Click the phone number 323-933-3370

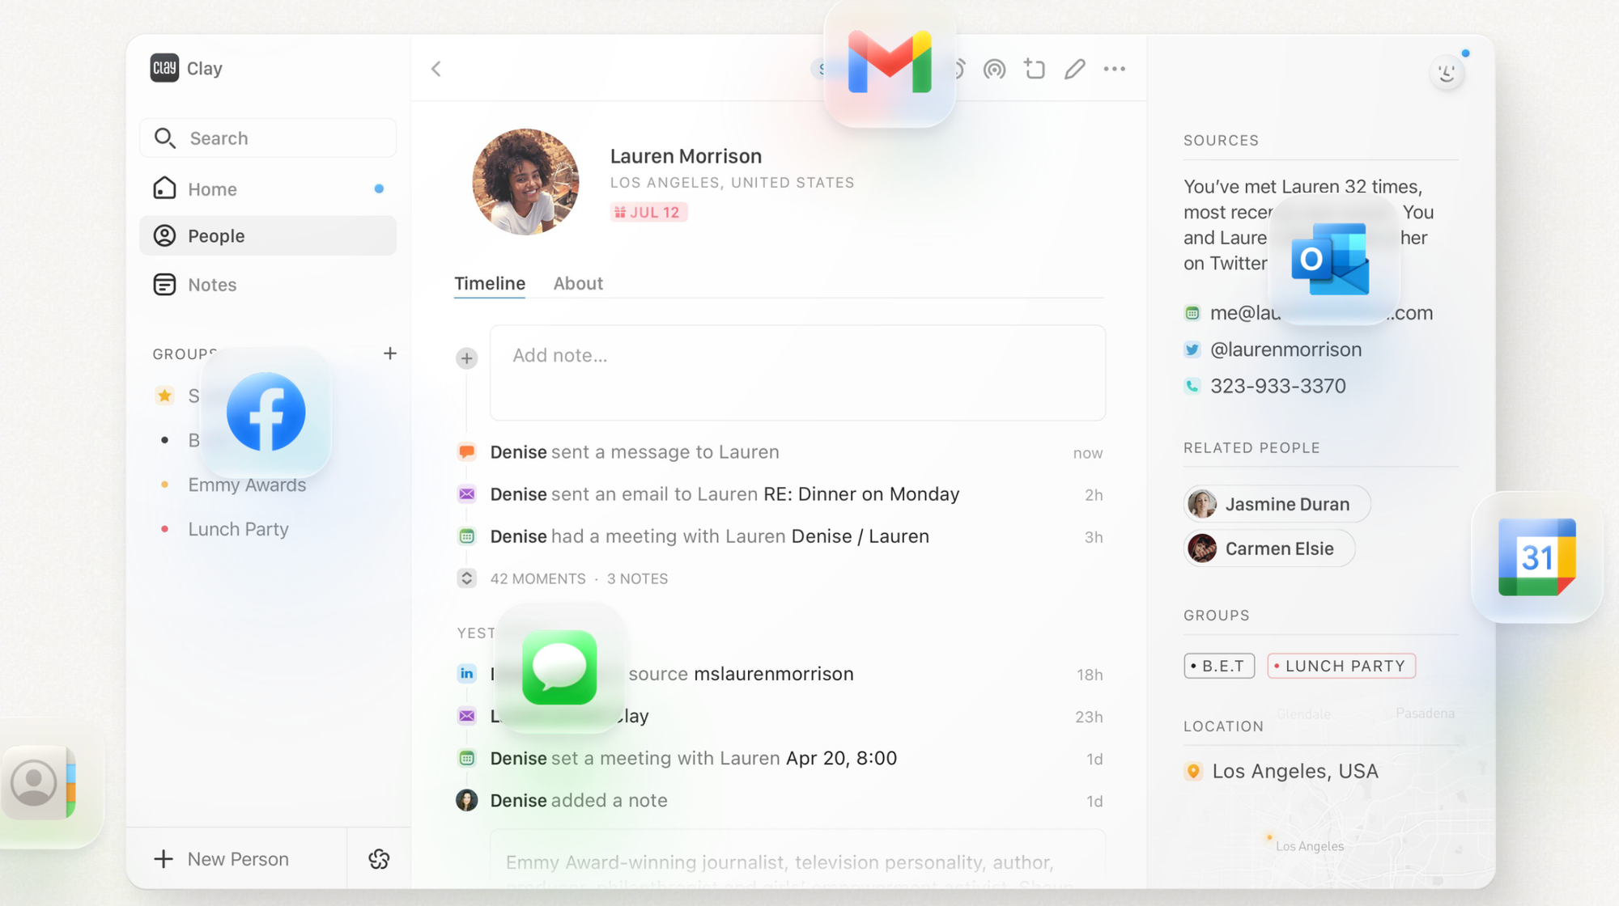tap(1278, 386)
